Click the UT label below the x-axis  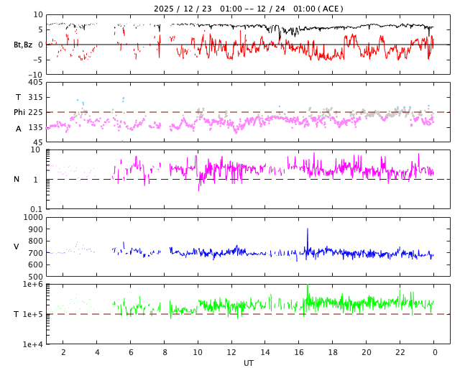[248, 363]
